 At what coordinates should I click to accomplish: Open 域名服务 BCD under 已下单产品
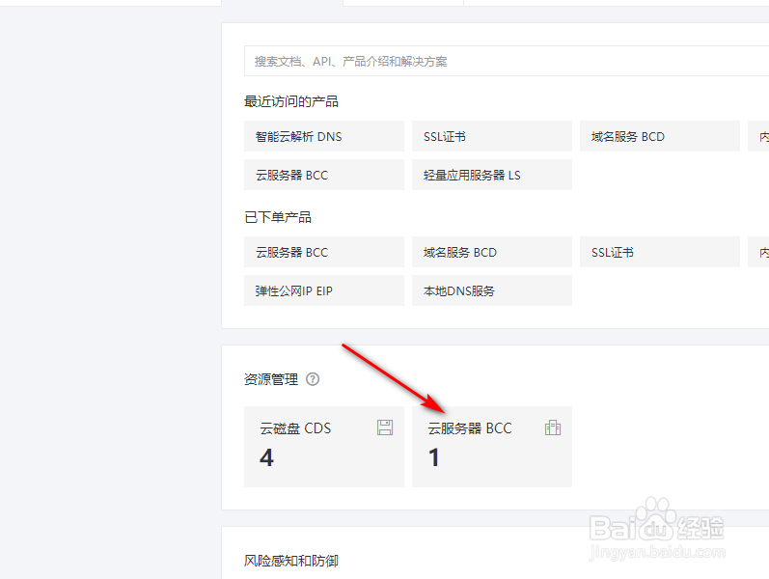(x=492, y=252)
